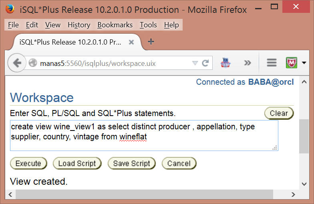The width and height of the screenshot is (314, 204).
Task: Clear the SQL statement with Clear button
Action: pos(279,113)
